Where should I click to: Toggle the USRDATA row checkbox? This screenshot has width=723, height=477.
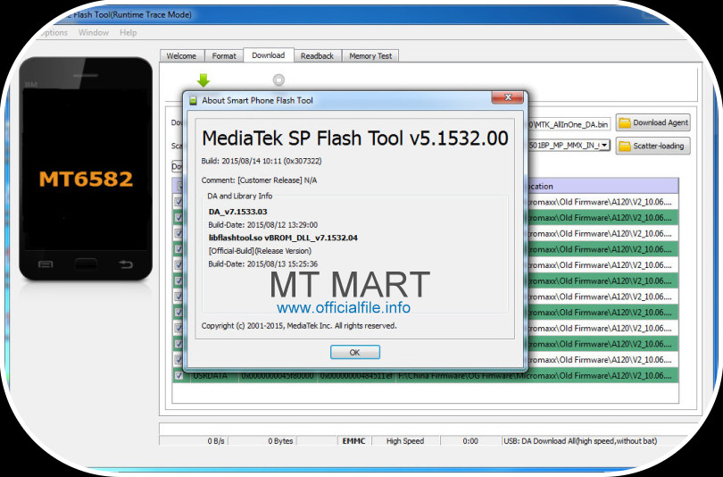tap(179, 375)
